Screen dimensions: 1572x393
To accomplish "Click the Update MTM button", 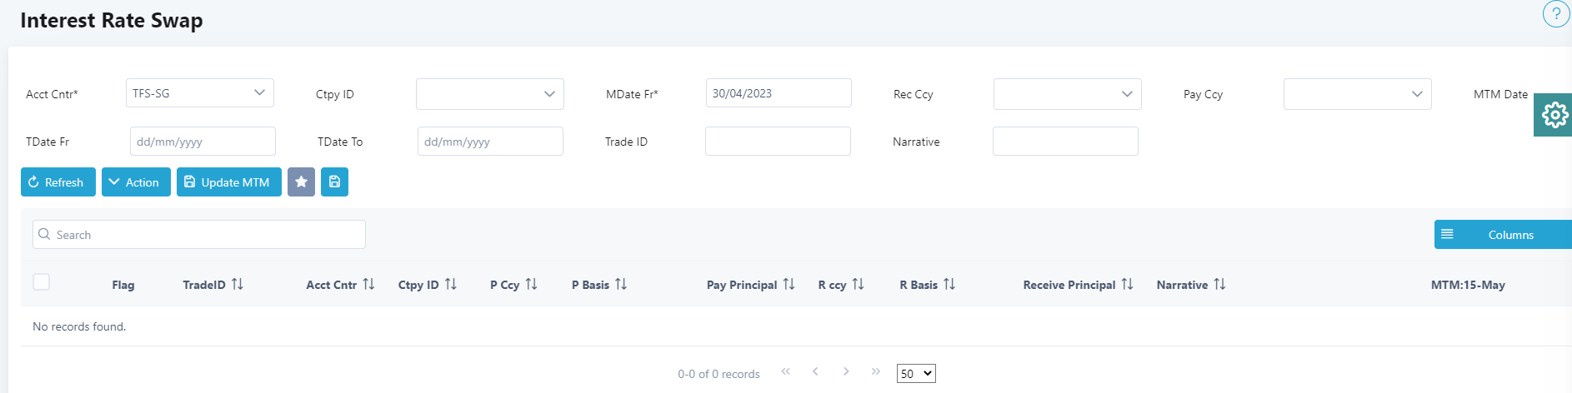I will pyautogui.click(x=229, y=182).
